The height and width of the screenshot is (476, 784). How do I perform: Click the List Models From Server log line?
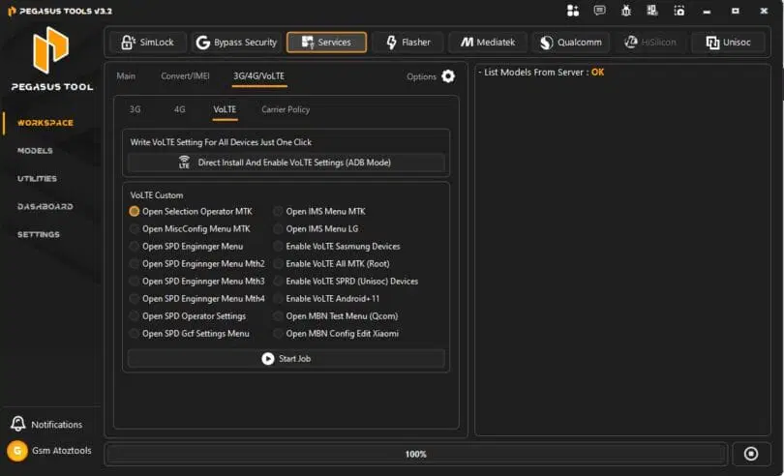[x=541, y=72]
